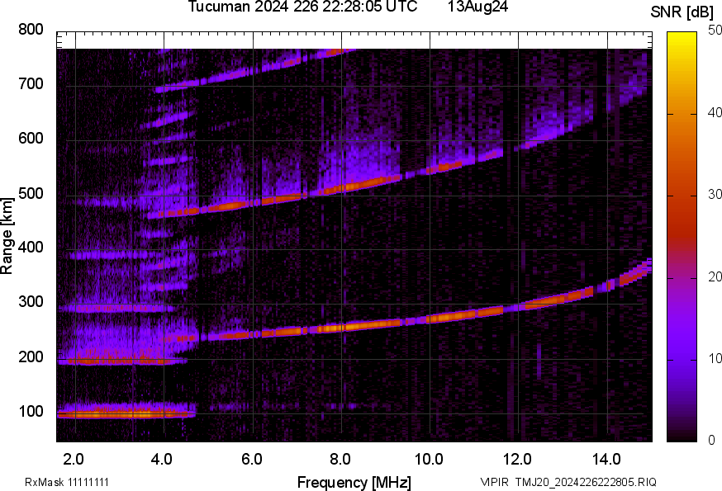Click the 2.0 frequency tick label
This screenshot has height=491, width=722.
74,456
